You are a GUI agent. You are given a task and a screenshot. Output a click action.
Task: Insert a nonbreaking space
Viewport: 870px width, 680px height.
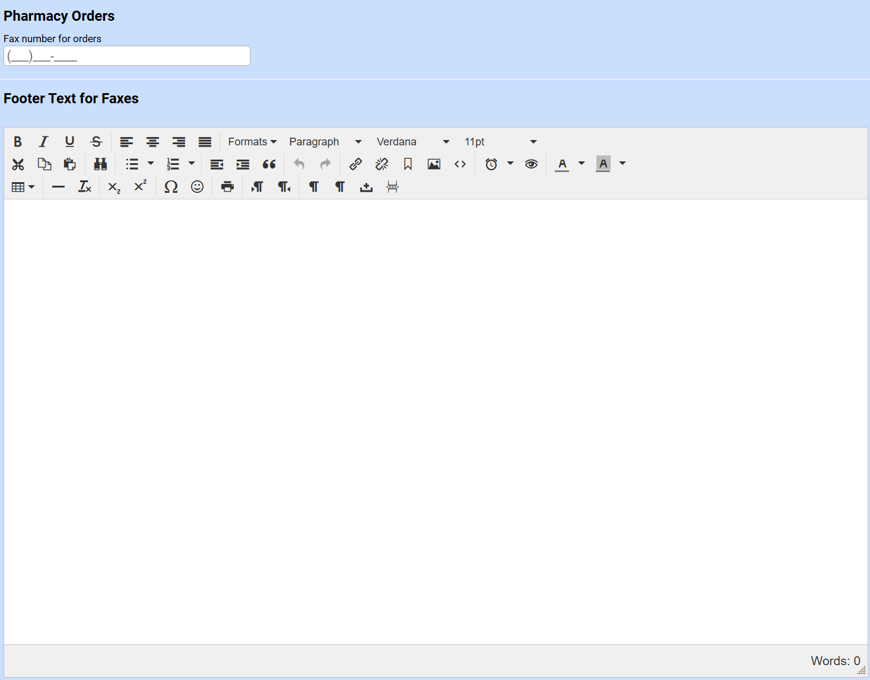coord(366,187)
